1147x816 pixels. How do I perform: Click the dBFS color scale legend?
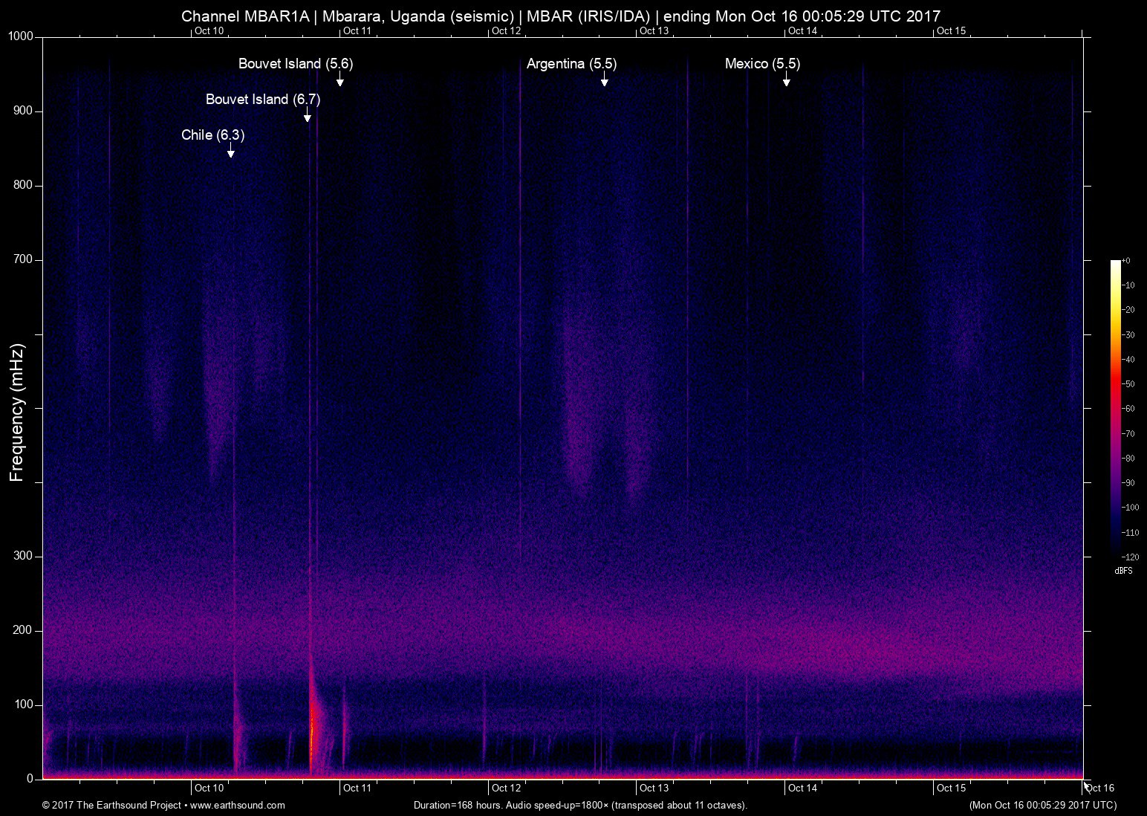click(x=1124, y=570)
